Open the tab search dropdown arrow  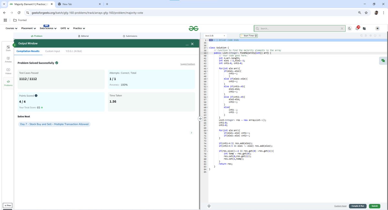(4, 4)
